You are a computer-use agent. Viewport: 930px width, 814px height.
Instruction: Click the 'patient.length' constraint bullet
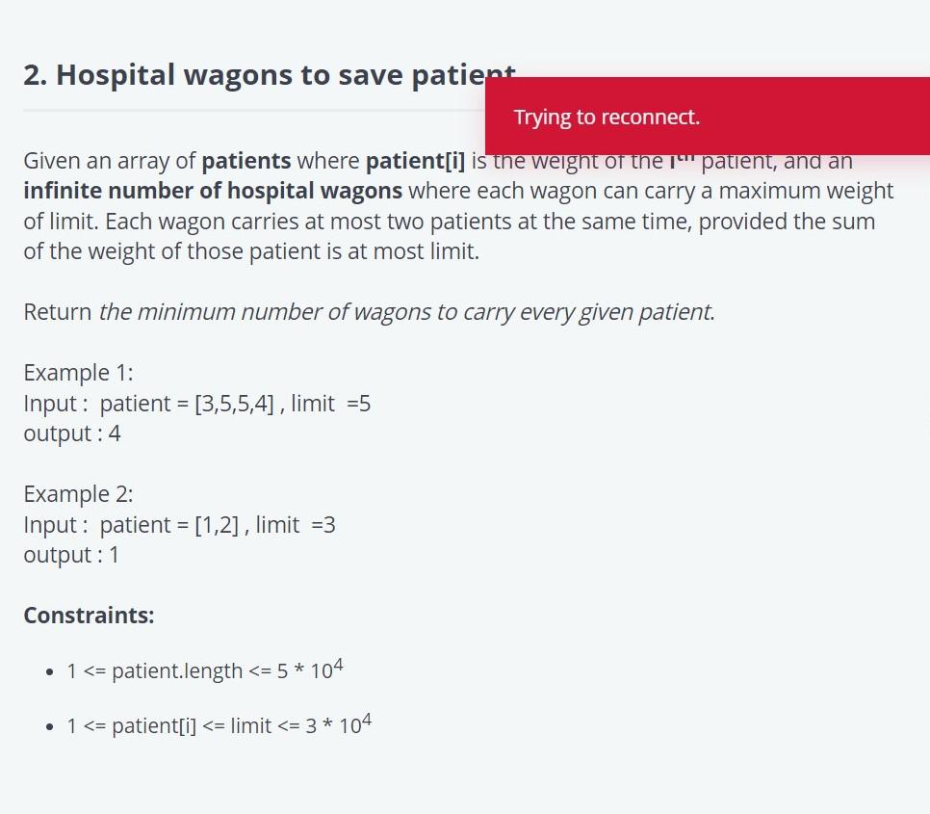(205, 670)
